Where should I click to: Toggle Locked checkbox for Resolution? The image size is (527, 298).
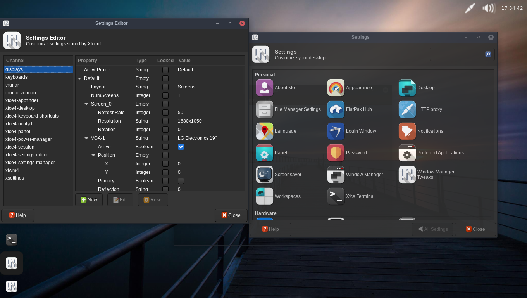tap(165, 121)
